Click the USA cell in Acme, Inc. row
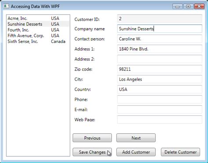 pyautogui.click(x=55, y=18)
